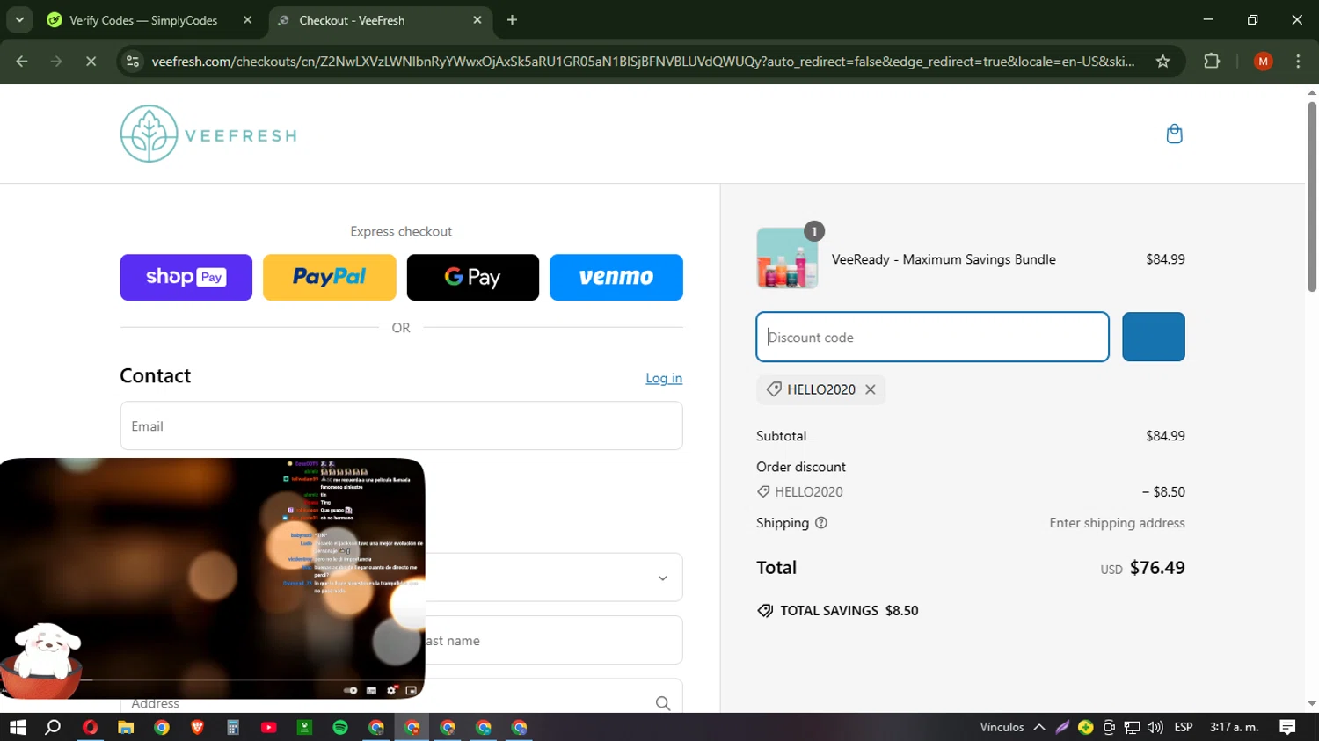Screen dimensions: 1319x741
Task: Open the Windows Start menu
Action: [x=18, y=727]
